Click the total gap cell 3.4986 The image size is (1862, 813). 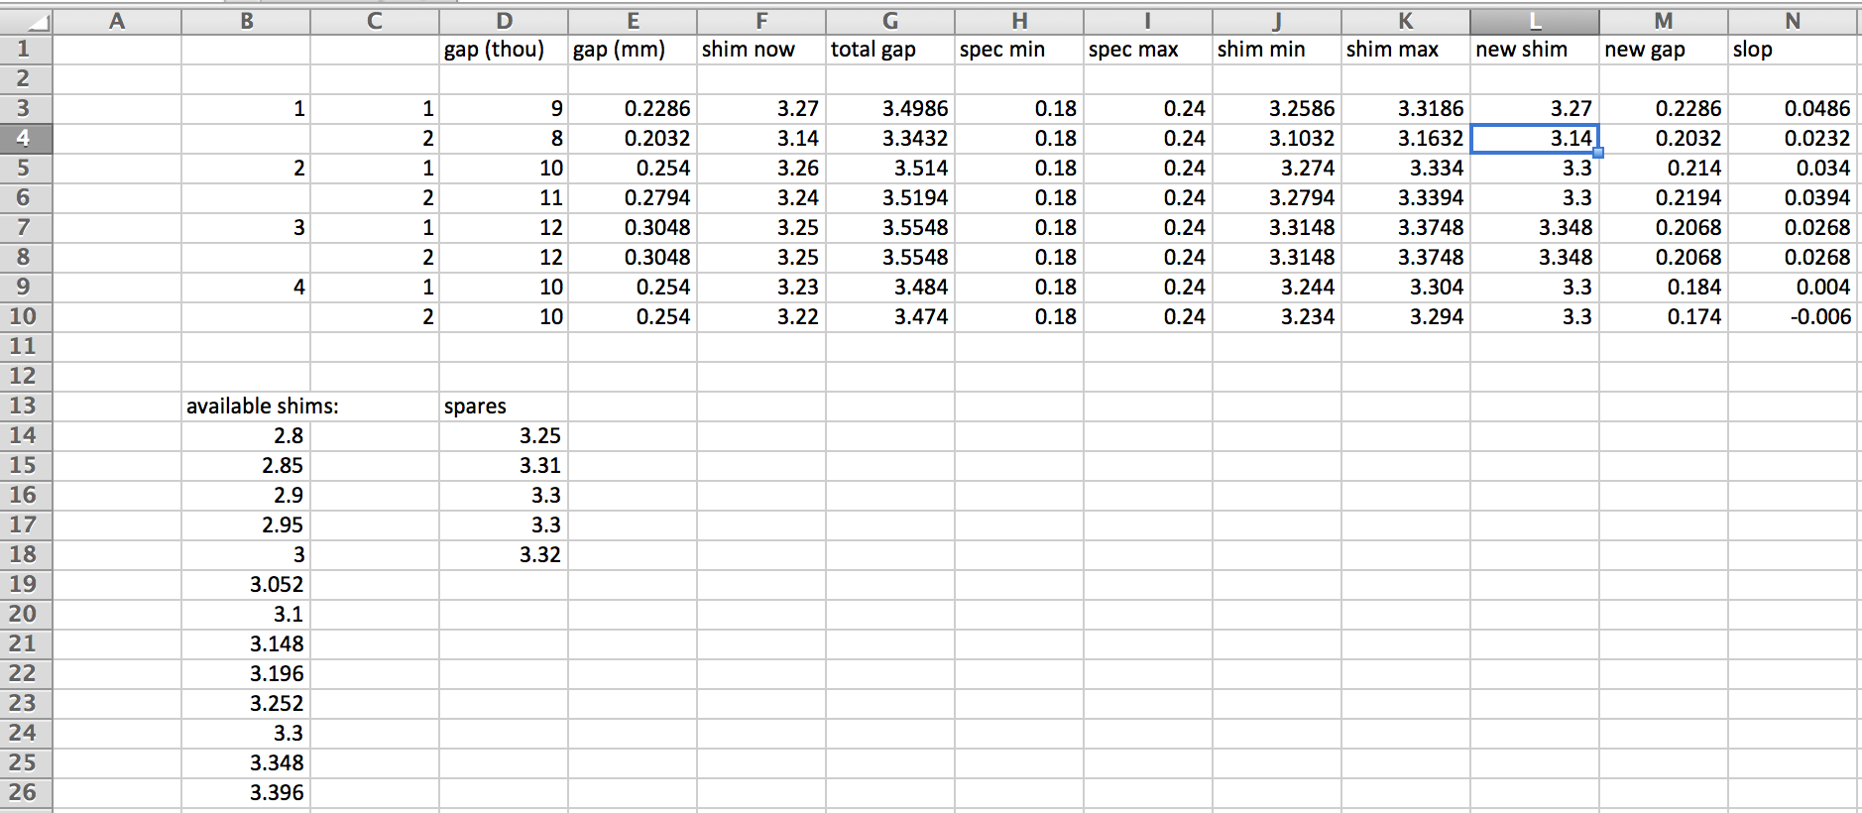coord(889,109)
